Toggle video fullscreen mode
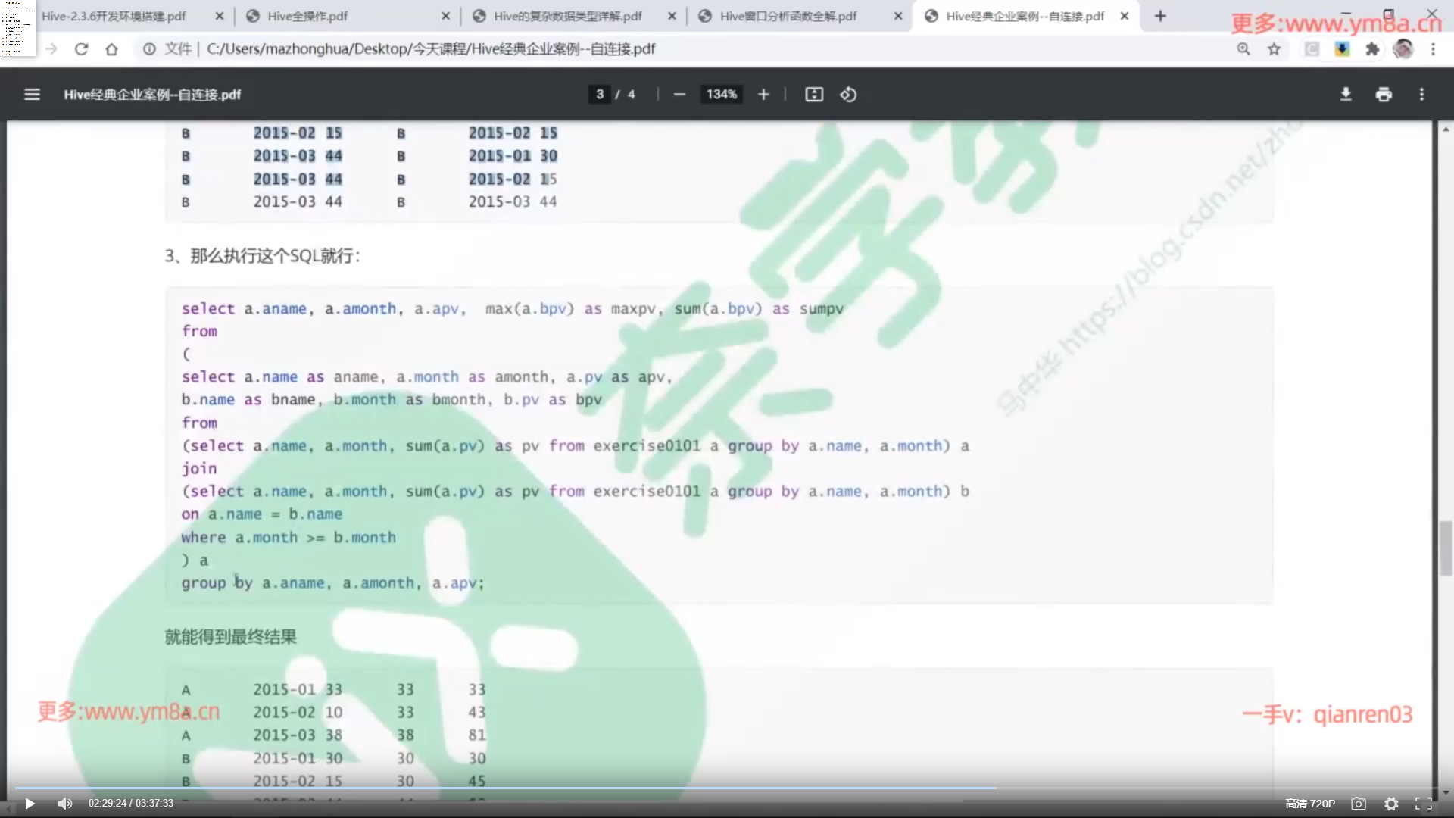The width and height of the screenshot is (1454, 818). coord(1424,804)
